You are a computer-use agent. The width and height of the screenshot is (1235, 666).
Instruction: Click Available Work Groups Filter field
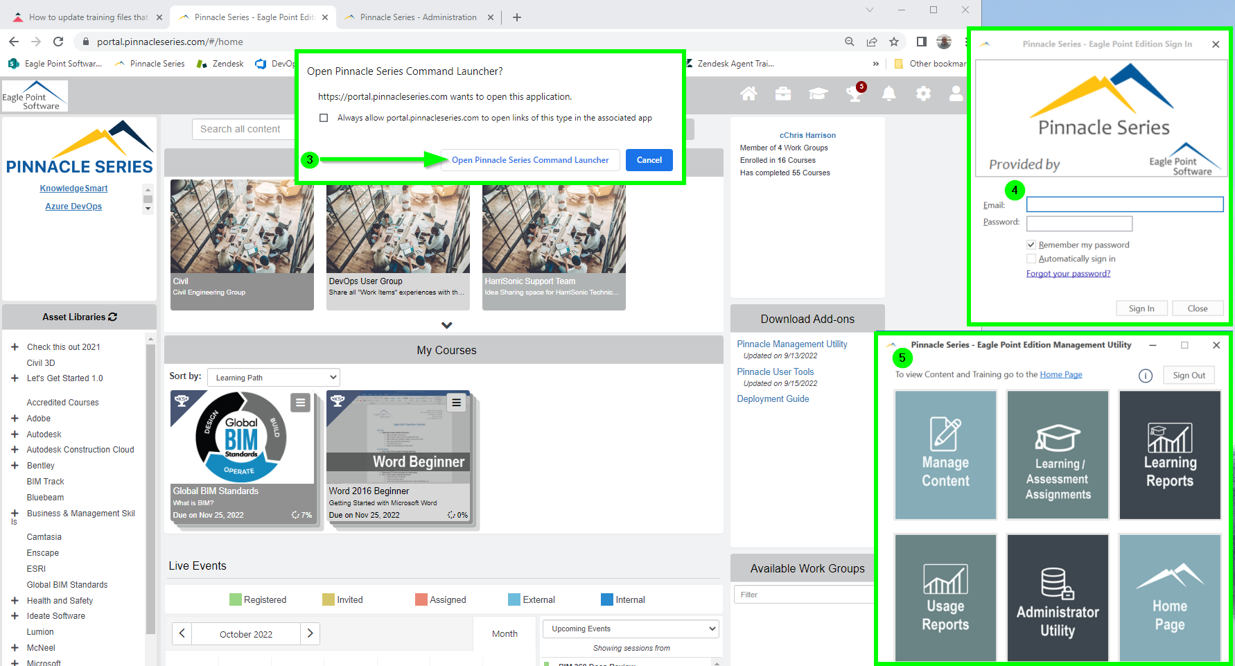coord(804,595)
